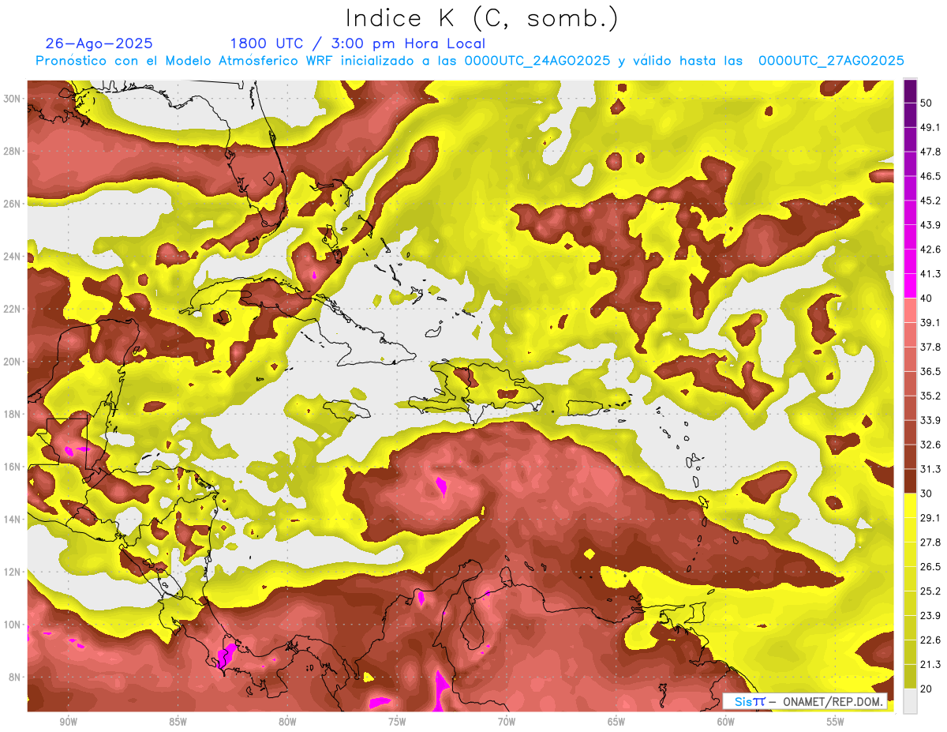947x732 pixels.
Task: Click the initialization stamp "0000UTC_24AGO2025"
Action: click(537, 61)
